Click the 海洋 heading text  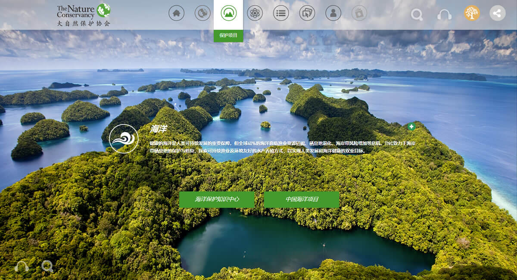point(158,129)
